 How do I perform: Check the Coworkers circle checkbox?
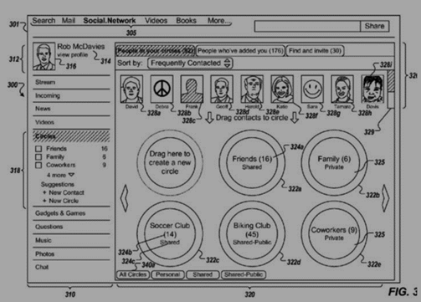(x=39, y=165)
